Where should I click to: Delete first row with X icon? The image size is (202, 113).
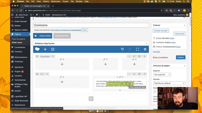(145, 56)
